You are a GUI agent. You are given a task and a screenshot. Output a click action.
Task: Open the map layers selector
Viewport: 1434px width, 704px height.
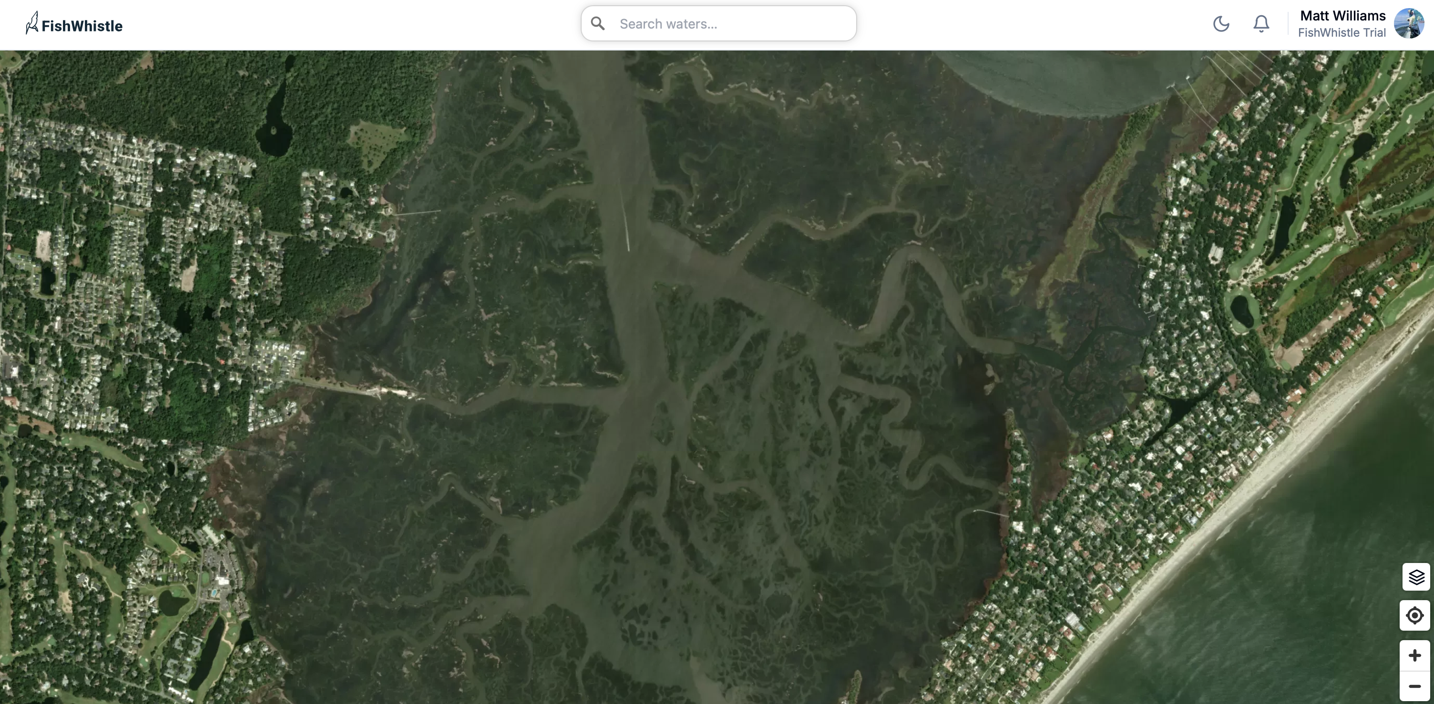click(1415, 577)
